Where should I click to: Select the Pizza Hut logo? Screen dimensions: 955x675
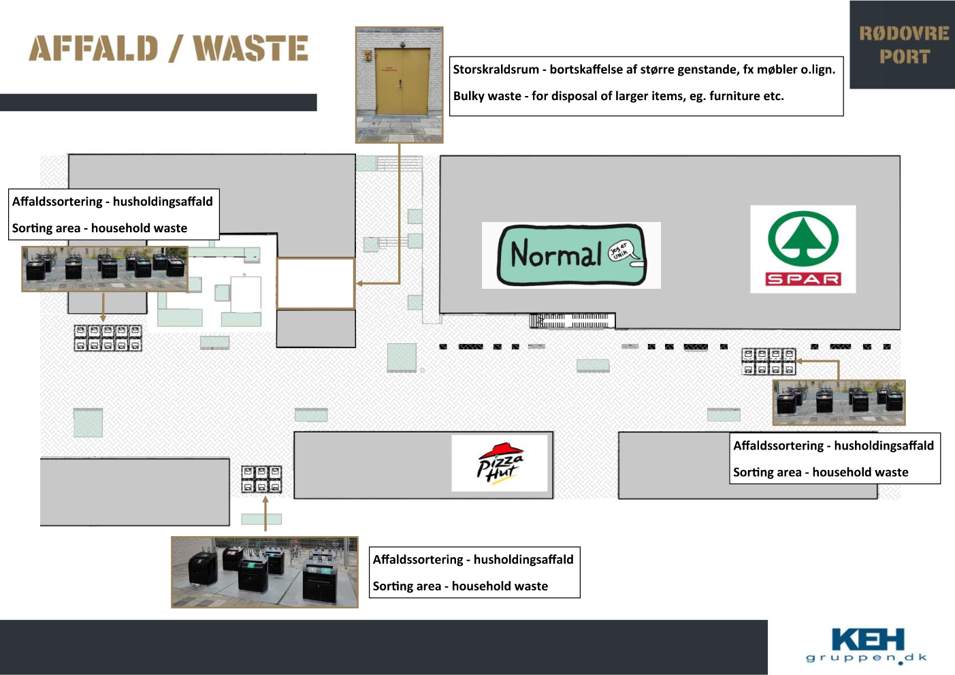(500, 463)
